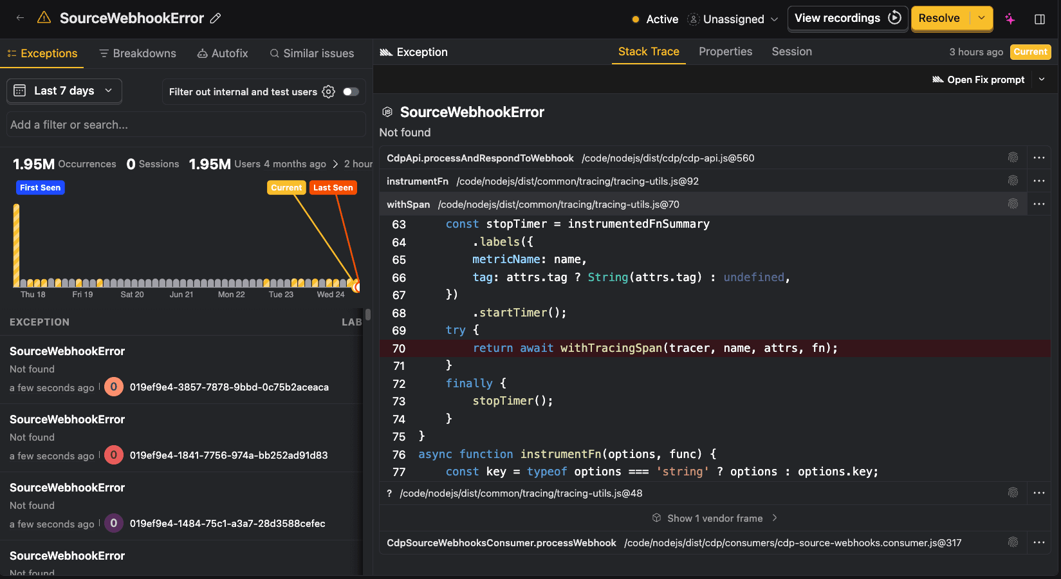Image resolution: width=1061 pixels, height=579 pixels.
Task: Select exception 019ef9e4-1484-75c1-a3a7-28d3588cefec
Action: (181, 506)
